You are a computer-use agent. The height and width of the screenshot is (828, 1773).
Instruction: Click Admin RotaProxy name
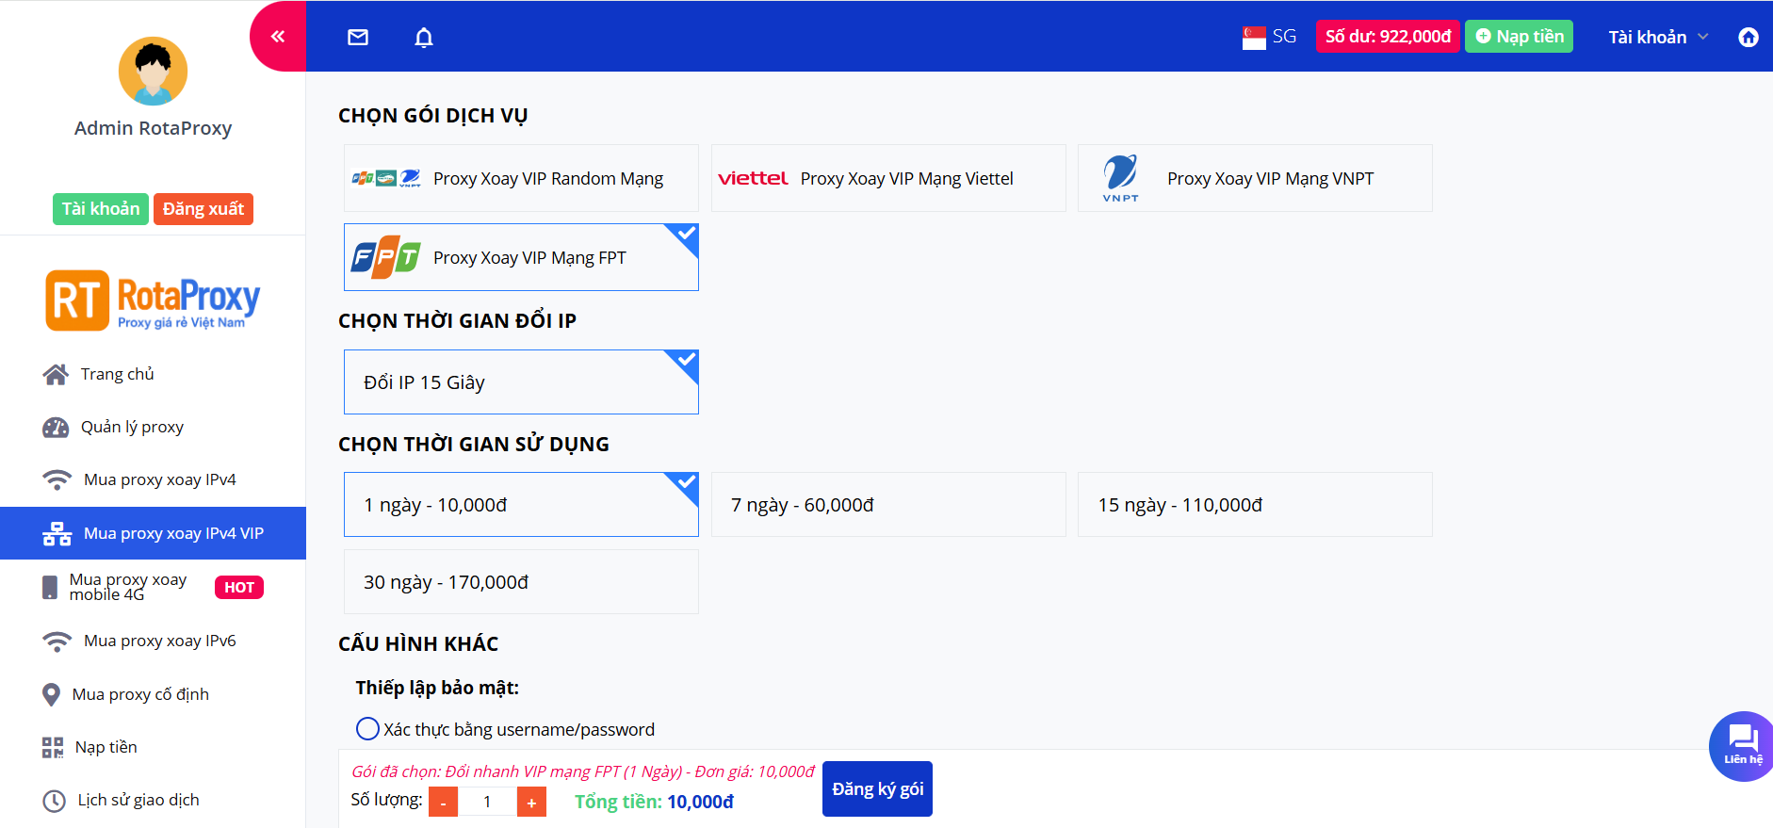click(x=153, y=128)
